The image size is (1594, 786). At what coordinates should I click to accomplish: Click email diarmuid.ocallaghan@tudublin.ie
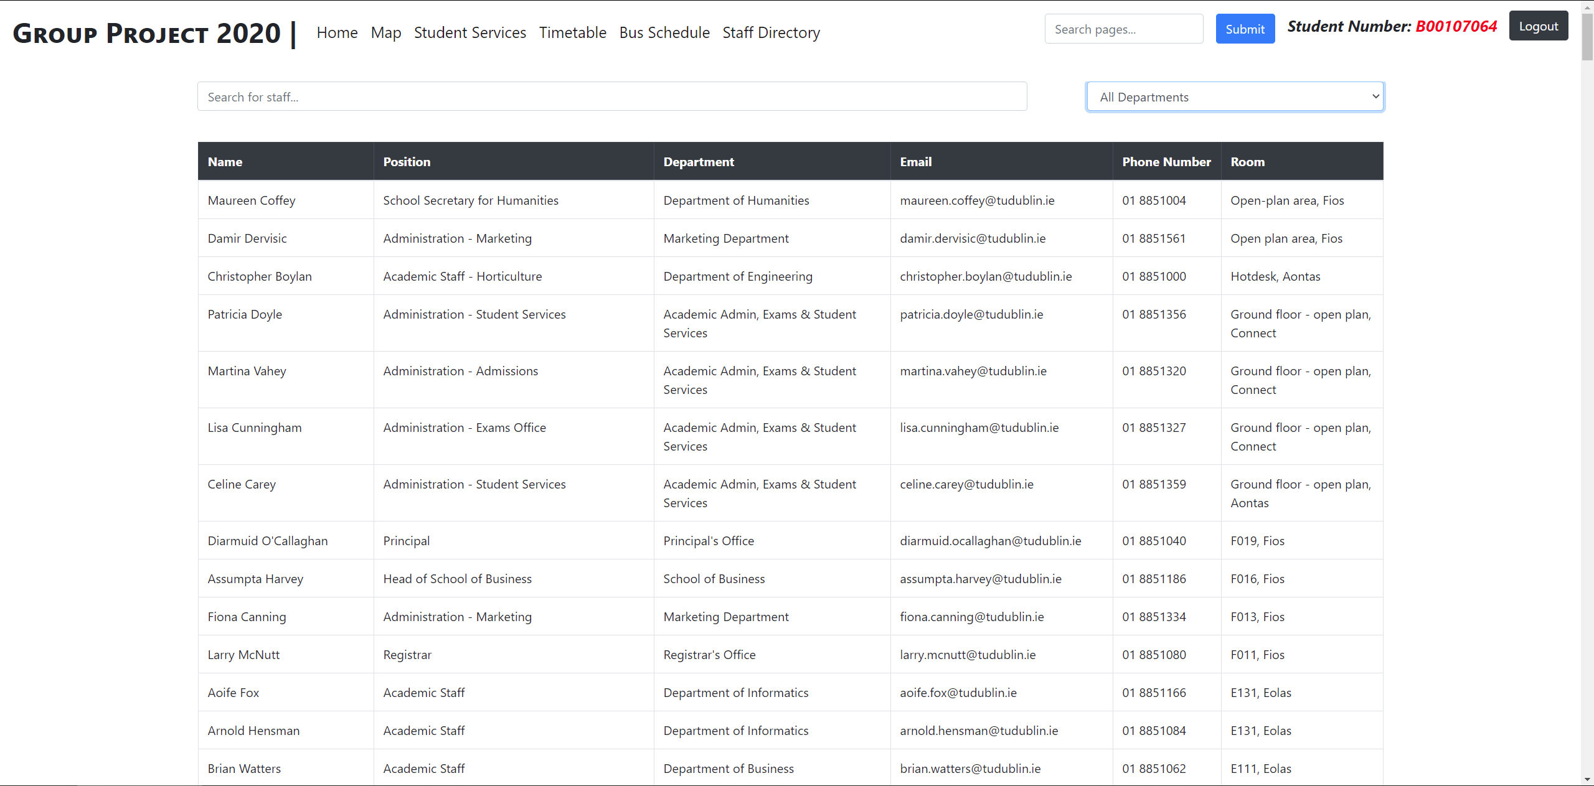[990, 541]
